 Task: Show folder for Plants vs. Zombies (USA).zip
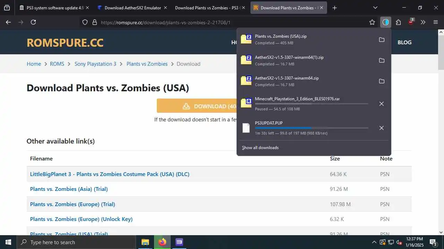[x=382, y=40]
